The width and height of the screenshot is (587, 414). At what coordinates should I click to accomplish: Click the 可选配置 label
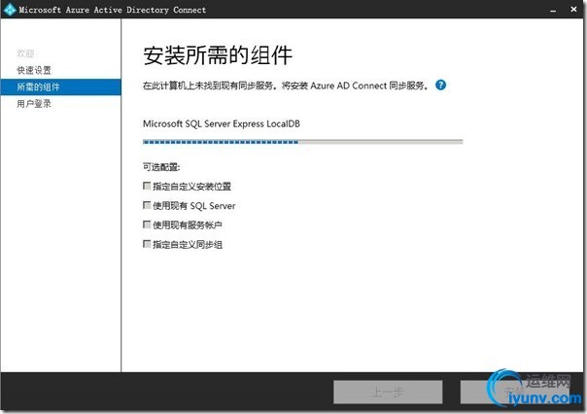pos(161,167)
